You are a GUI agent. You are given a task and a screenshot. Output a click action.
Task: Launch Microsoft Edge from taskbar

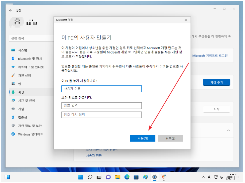[x=127, y=177]
